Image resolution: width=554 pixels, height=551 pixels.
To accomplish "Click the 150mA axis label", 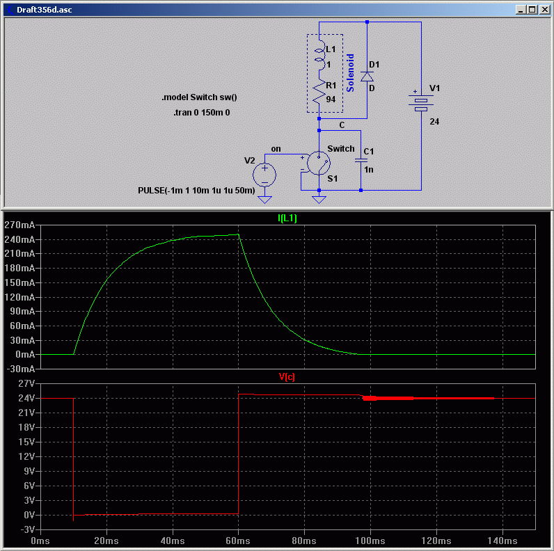I will point(19,282).
